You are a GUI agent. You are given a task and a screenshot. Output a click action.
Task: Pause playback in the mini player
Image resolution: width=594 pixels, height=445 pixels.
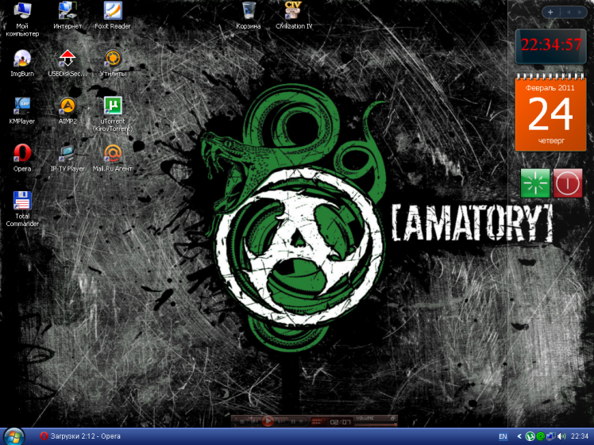coord(293,421)
